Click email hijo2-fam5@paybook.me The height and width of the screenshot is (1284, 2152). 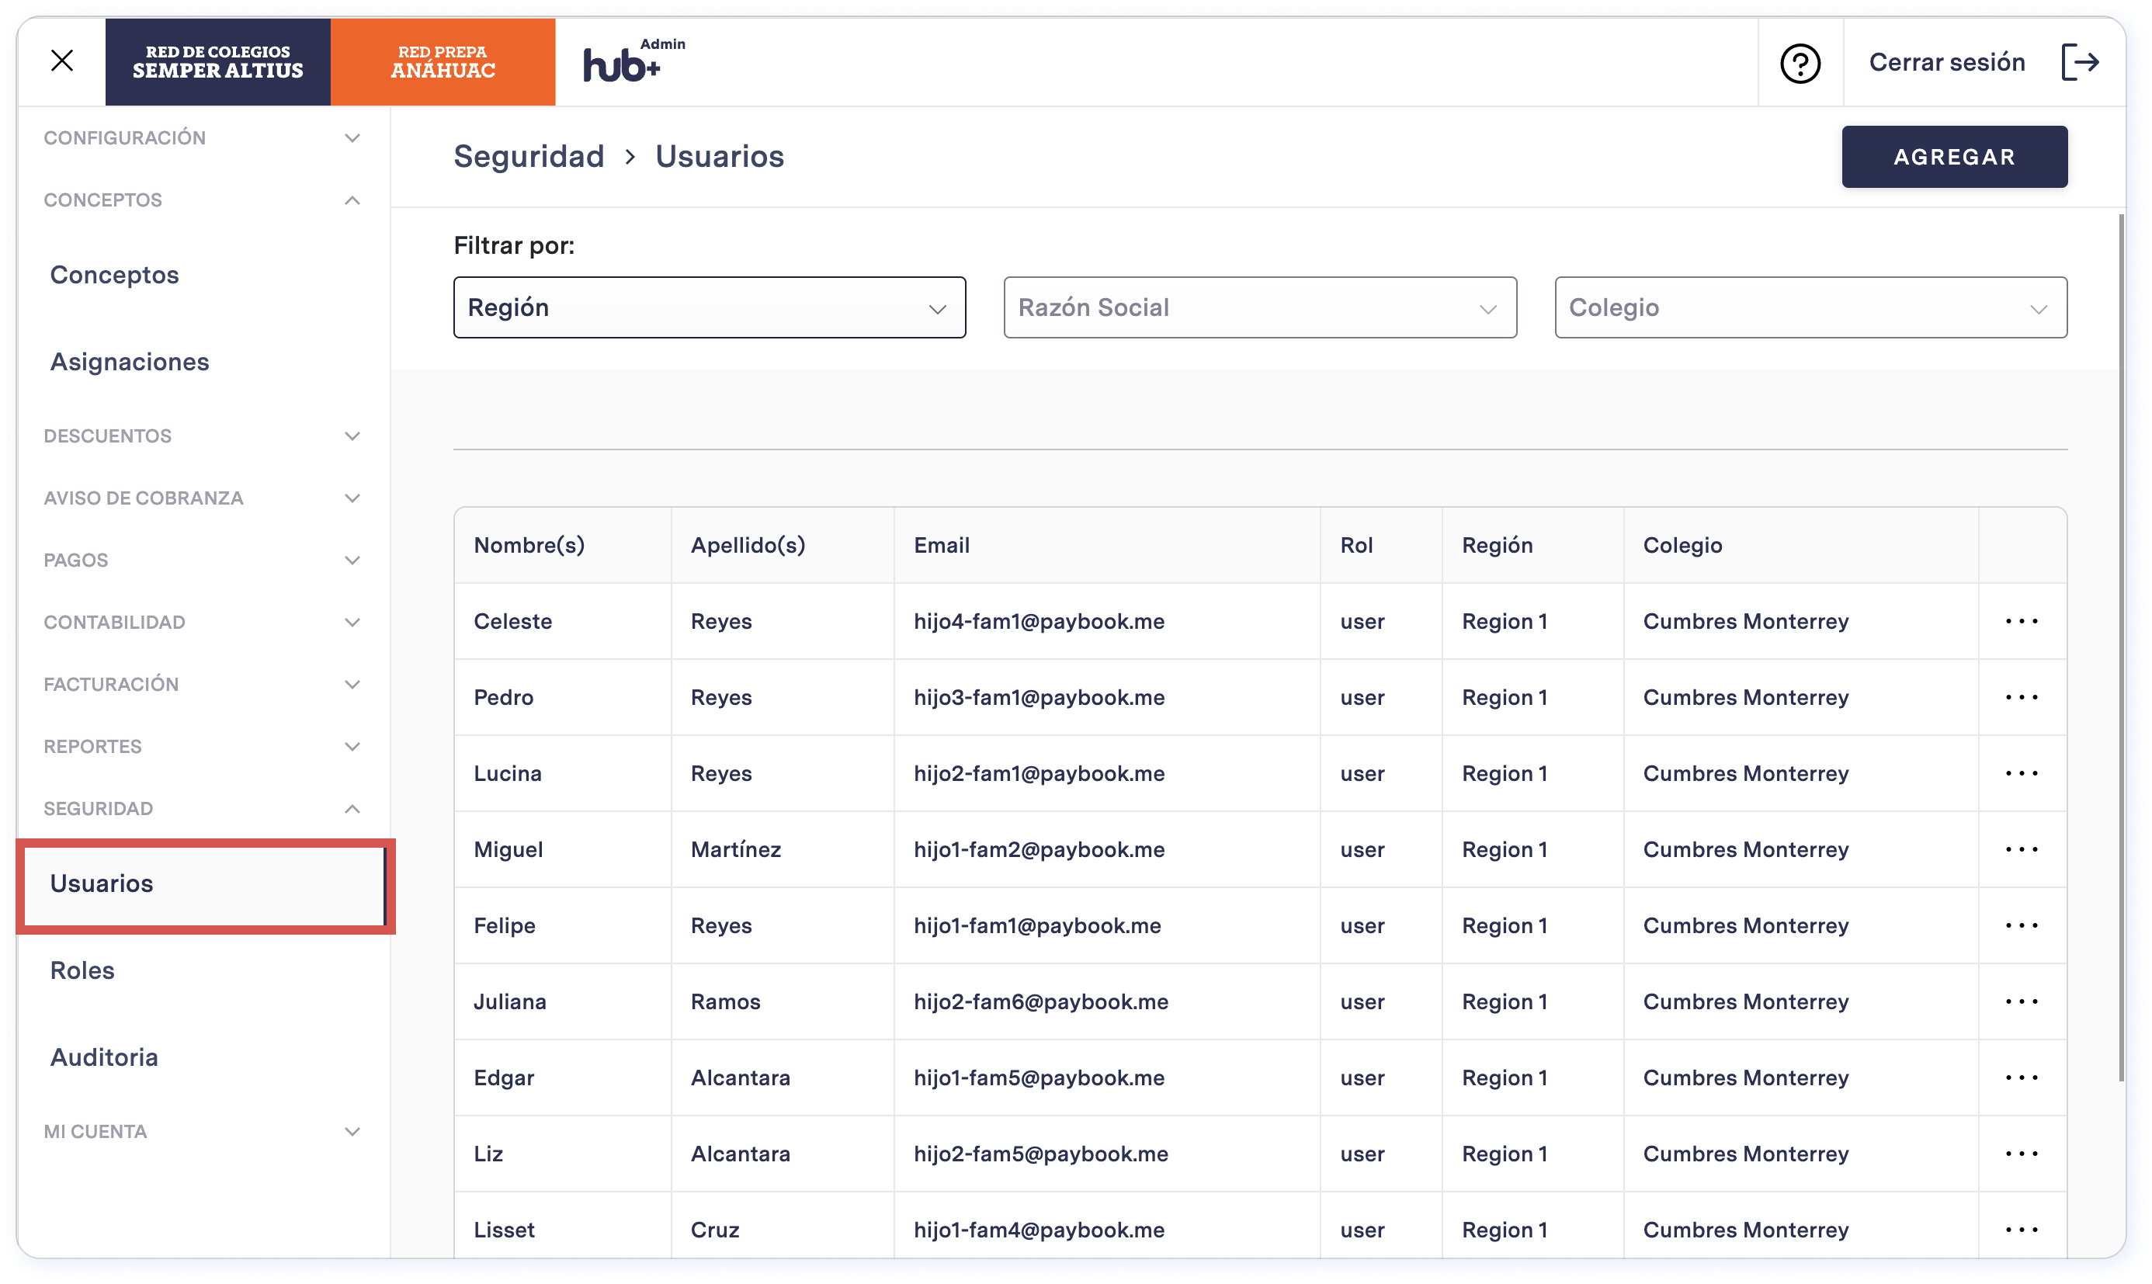[1040, 1154]
